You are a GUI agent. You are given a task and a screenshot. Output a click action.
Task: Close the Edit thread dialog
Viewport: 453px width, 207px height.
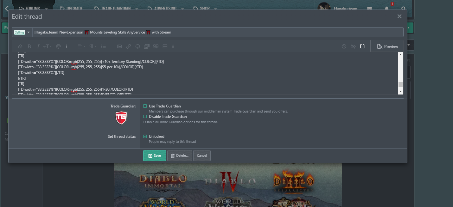[399, 16]
